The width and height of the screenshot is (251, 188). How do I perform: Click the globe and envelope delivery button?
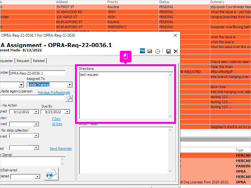[51, 174]
